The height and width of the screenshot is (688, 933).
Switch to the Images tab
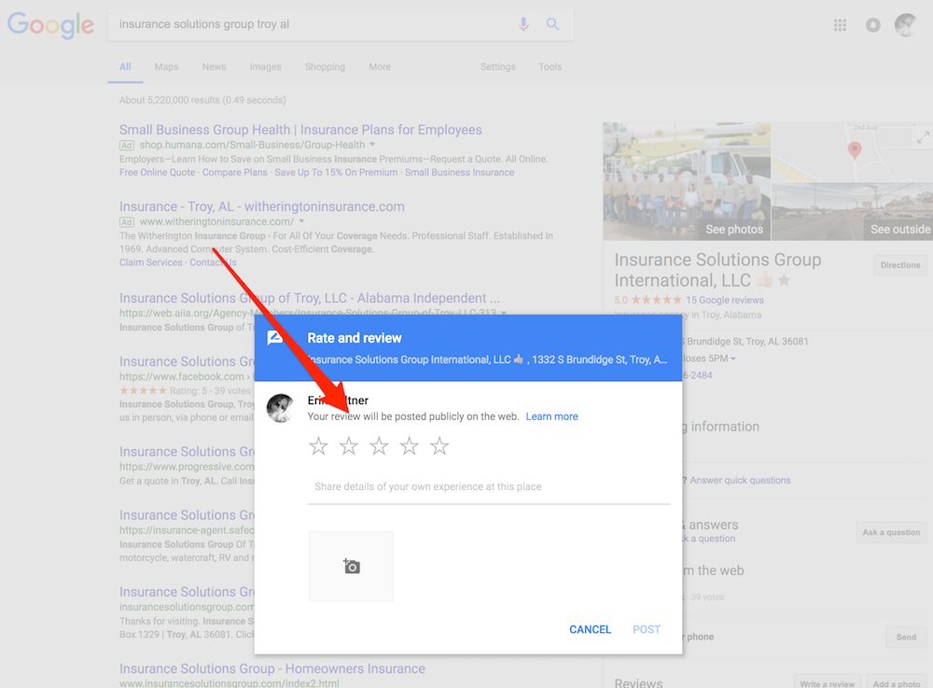pyautogui.click(x=265, y=66)
